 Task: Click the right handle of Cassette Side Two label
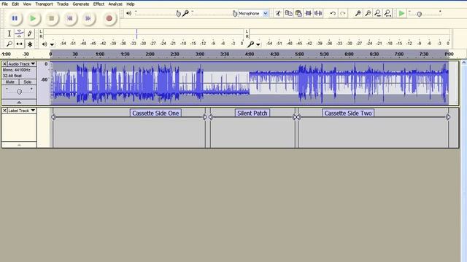pyautogui.click(x=448, y=117)
